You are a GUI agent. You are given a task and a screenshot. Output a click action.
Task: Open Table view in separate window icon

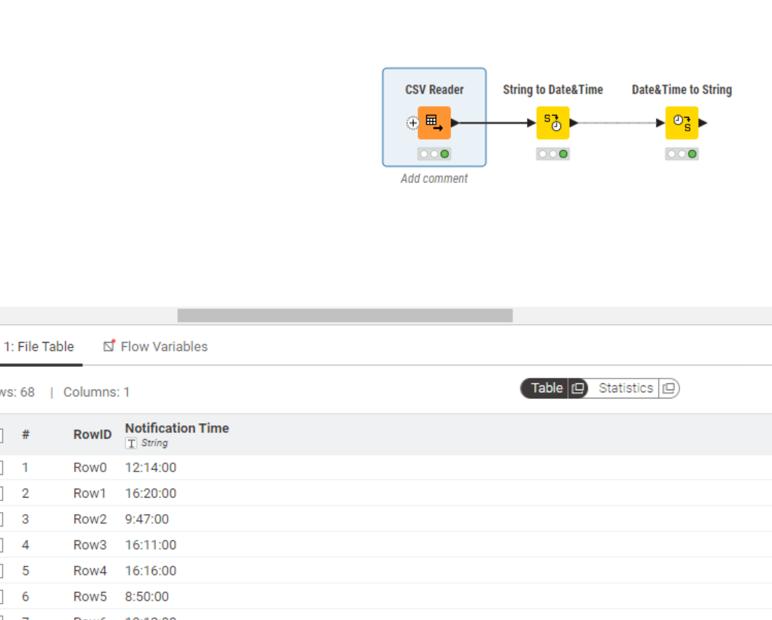pyautogui.click(x=577, y=388)
